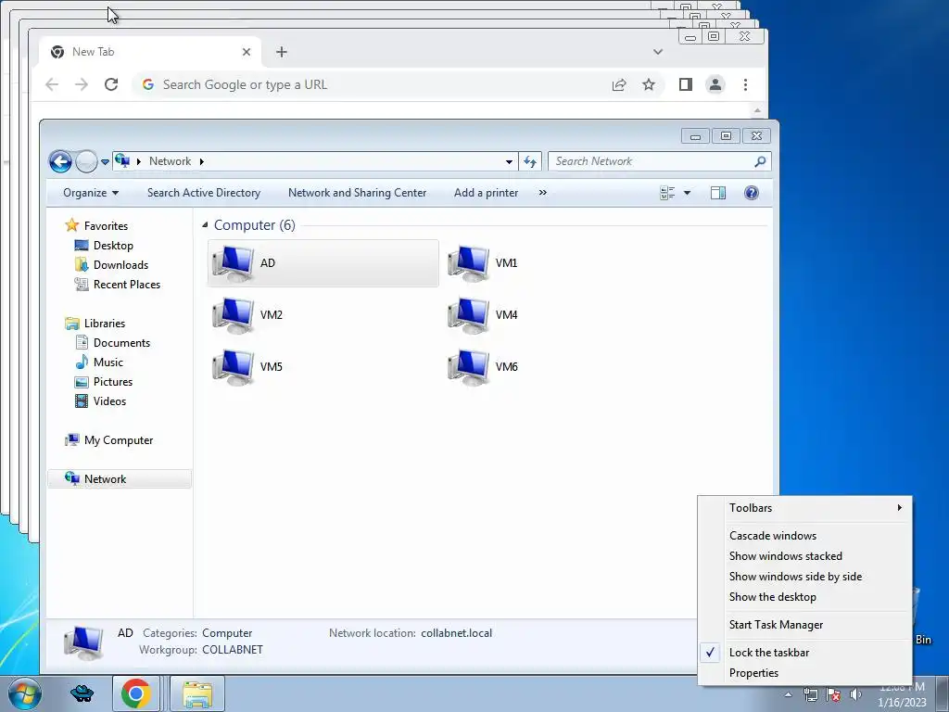This screenshot has width=949, height=712.
Task: Open Action Center flag tray icon
Action: coord(833,694)
